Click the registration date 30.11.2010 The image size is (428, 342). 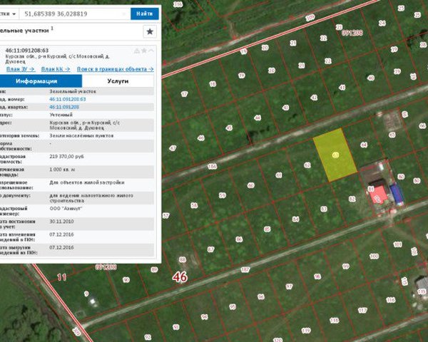(x=61, y=222)
